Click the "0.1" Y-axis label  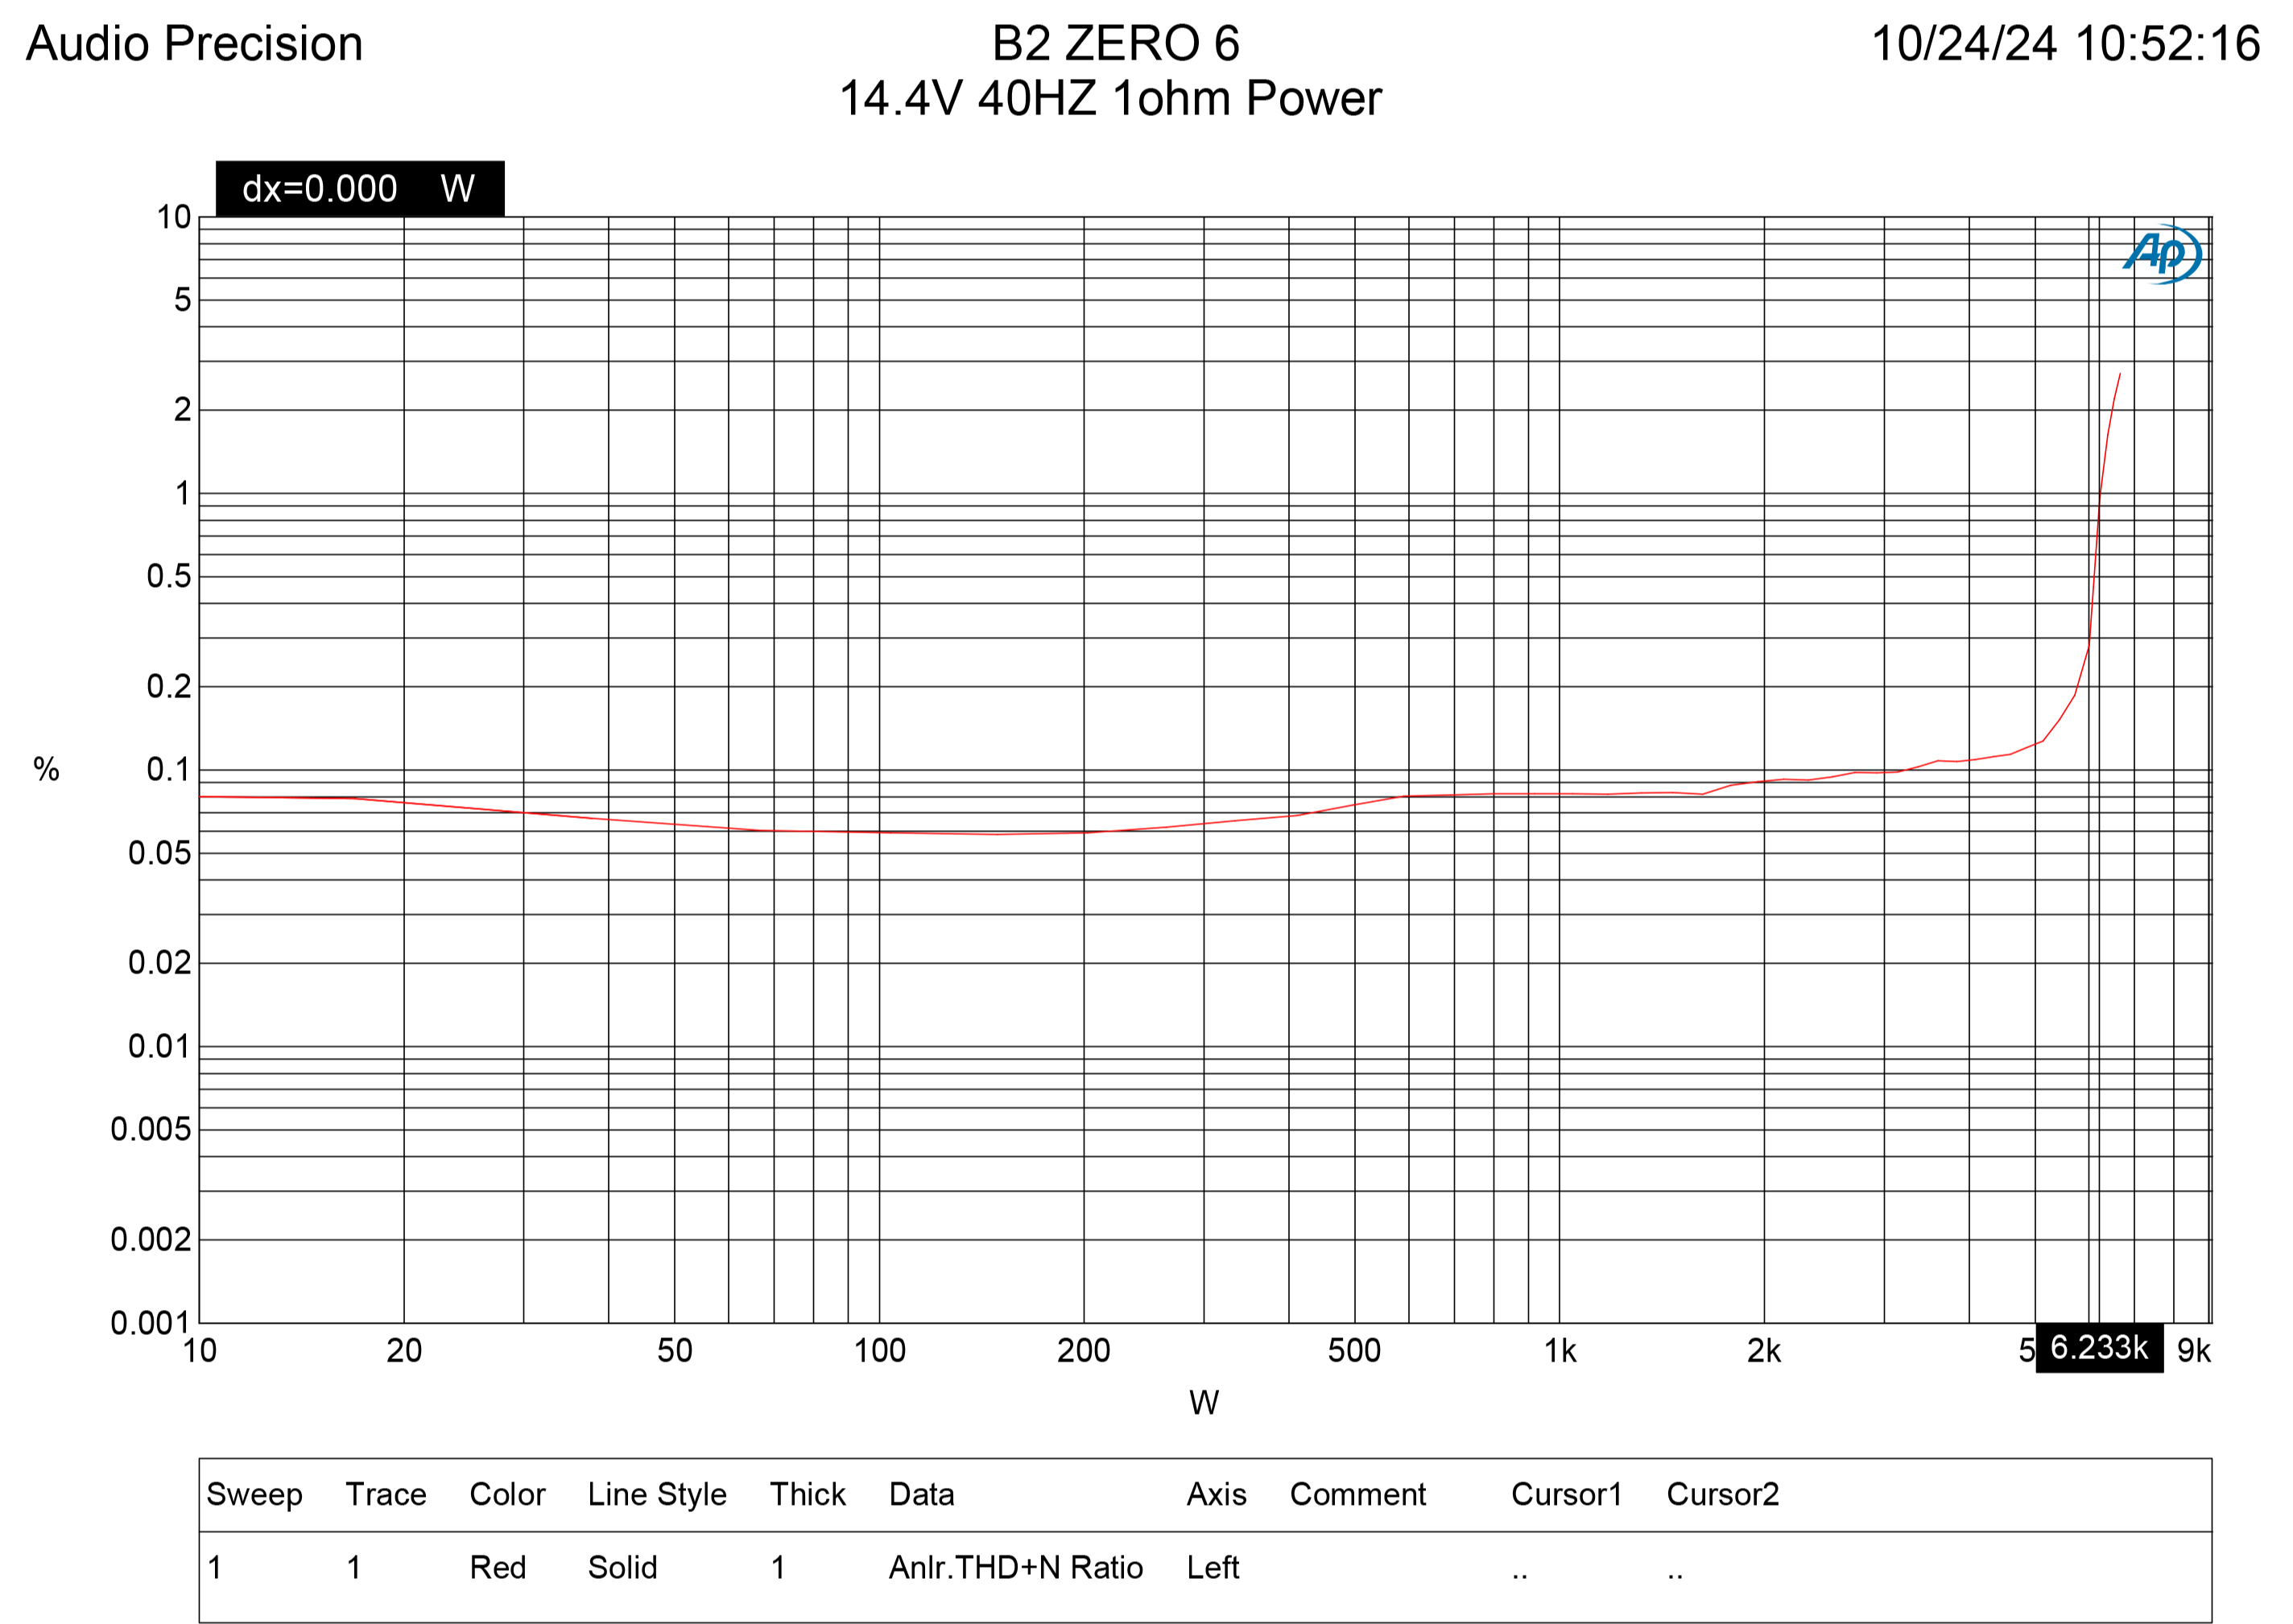tap(168, 770)
